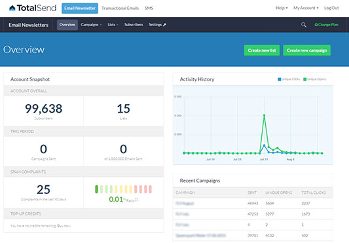Select the Email Newsletter tab
The image size is (349, 243).
80,9
